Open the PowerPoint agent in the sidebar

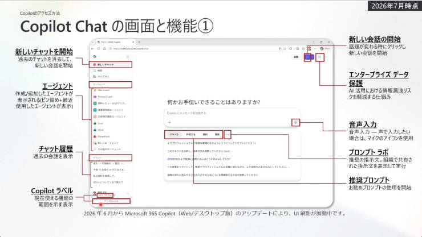click(x=102, y=136)
